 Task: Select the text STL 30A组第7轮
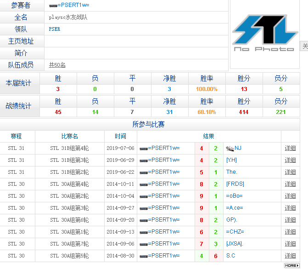[69, 244]
